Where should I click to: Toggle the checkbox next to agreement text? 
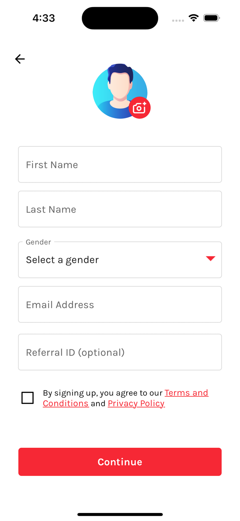pos(28,398)
